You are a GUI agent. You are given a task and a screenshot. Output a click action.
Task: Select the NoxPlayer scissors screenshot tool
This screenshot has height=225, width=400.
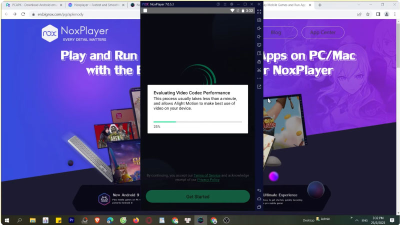[259, 70]
